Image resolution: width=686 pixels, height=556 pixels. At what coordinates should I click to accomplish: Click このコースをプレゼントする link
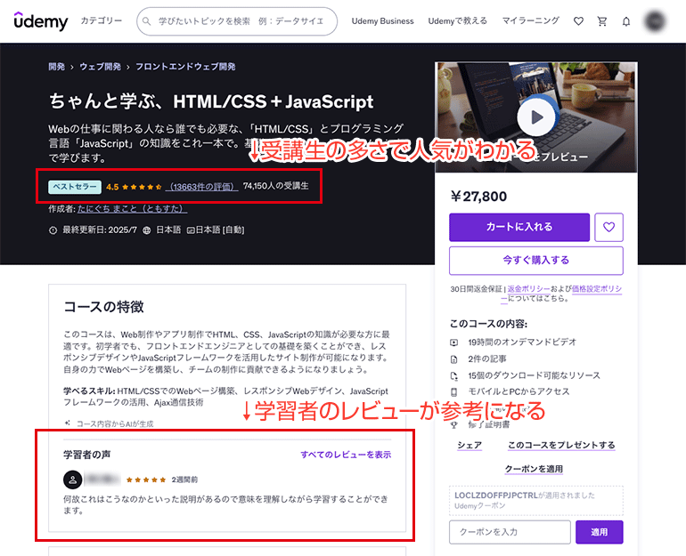coord(561,445)
